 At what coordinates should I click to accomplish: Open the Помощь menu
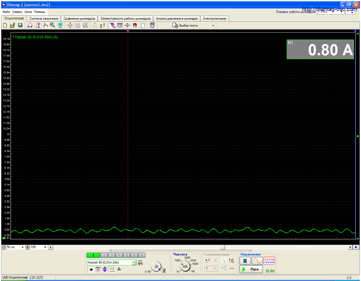tap(40, 12)
